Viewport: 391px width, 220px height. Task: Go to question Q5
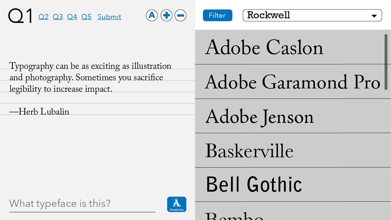[x=86, y=17]
